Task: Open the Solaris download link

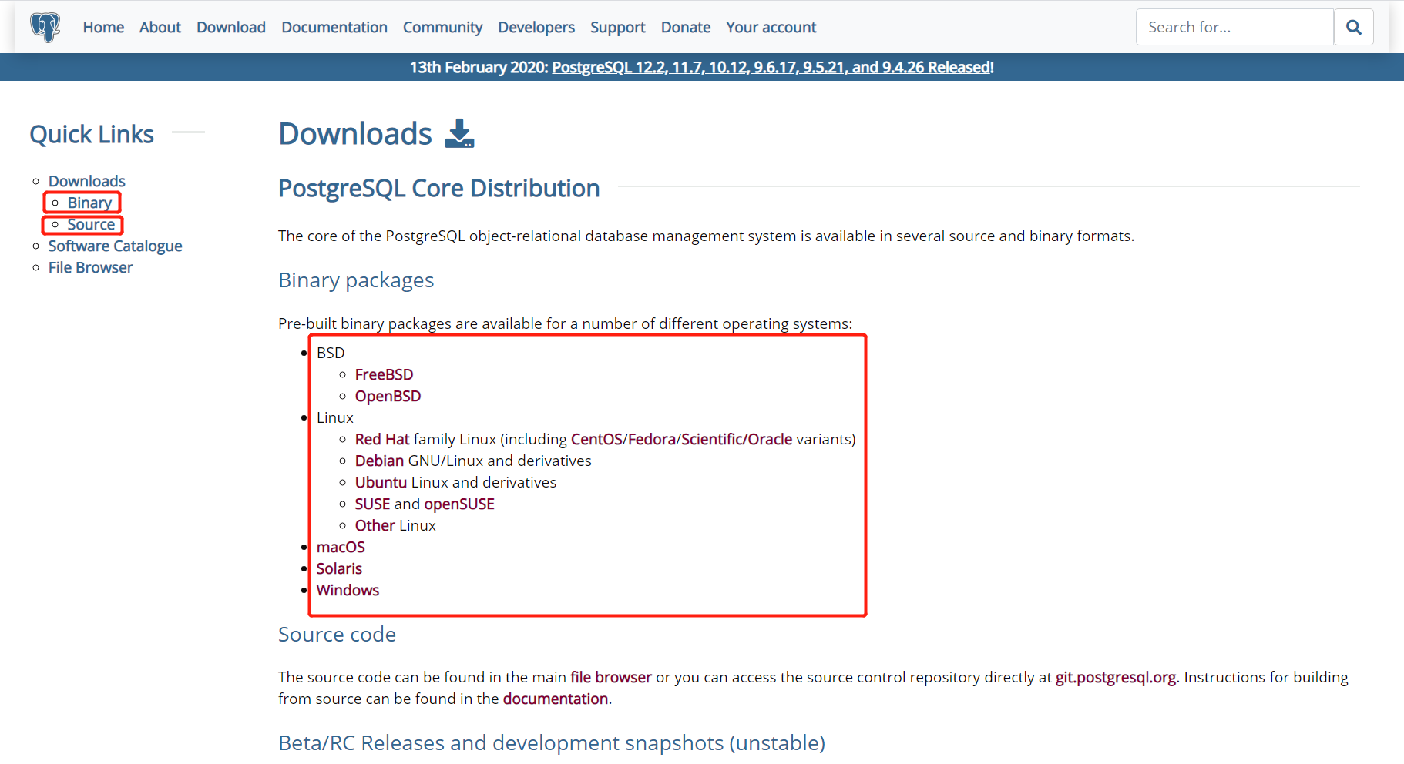Action: [x=339, y=568]
